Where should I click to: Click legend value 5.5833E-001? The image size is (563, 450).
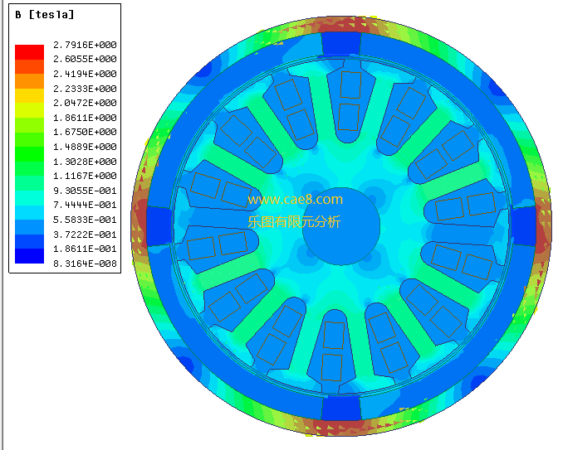coord(85,220)
